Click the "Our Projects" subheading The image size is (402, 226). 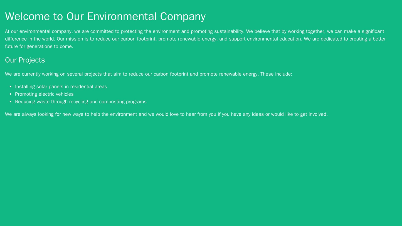click(x=25, y=60)
